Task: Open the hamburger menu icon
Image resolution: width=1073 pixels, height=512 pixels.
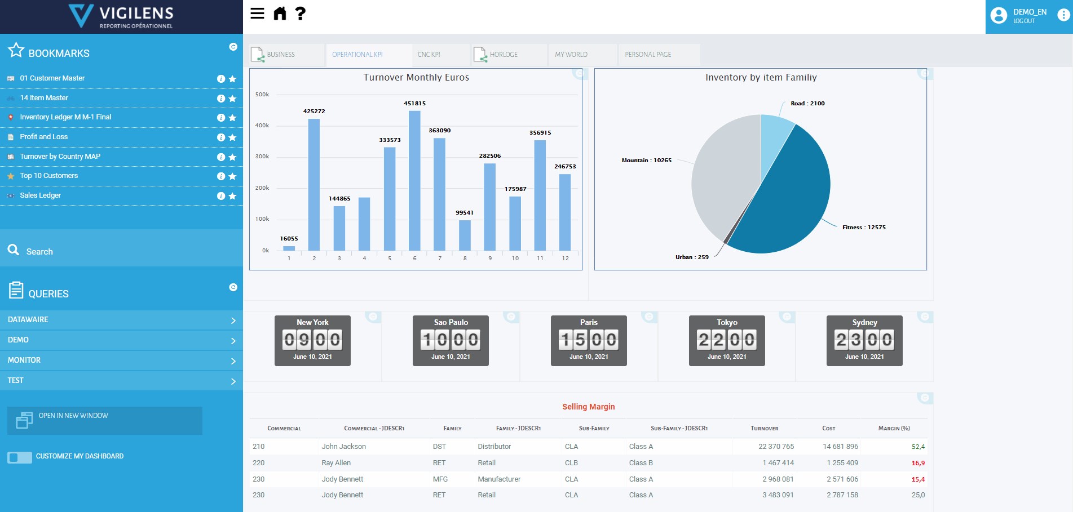Action: pyautogui.click(x=257, y=14)
